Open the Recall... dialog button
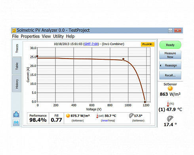This screenshot has height=155, width=194. coord(170,75)
